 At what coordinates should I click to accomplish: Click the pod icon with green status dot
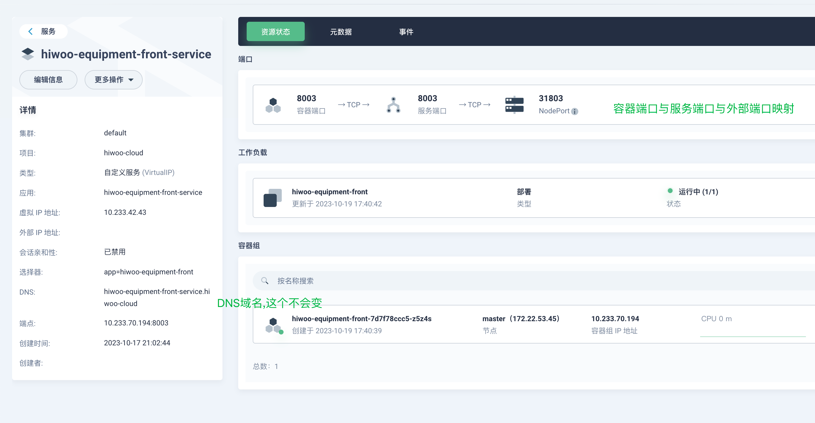click(274, 325)
